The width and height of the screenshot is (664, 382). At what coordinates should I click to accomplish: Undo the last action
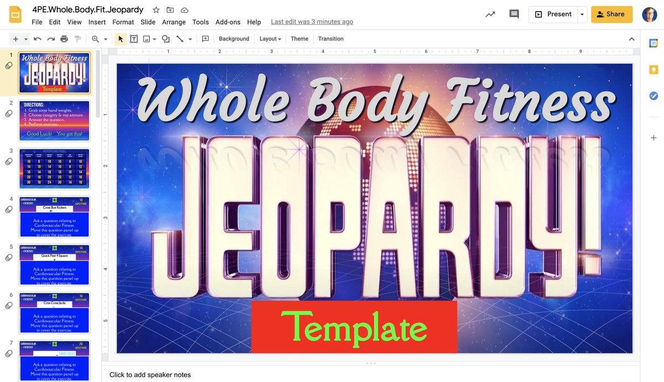38,39
